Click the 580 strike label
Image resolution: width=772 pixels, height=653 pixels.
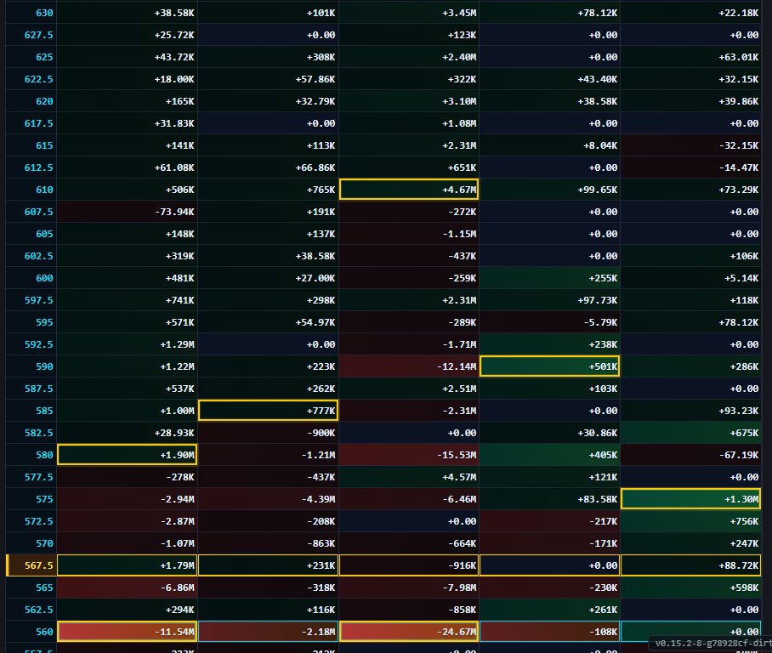(x=44, y=455)
